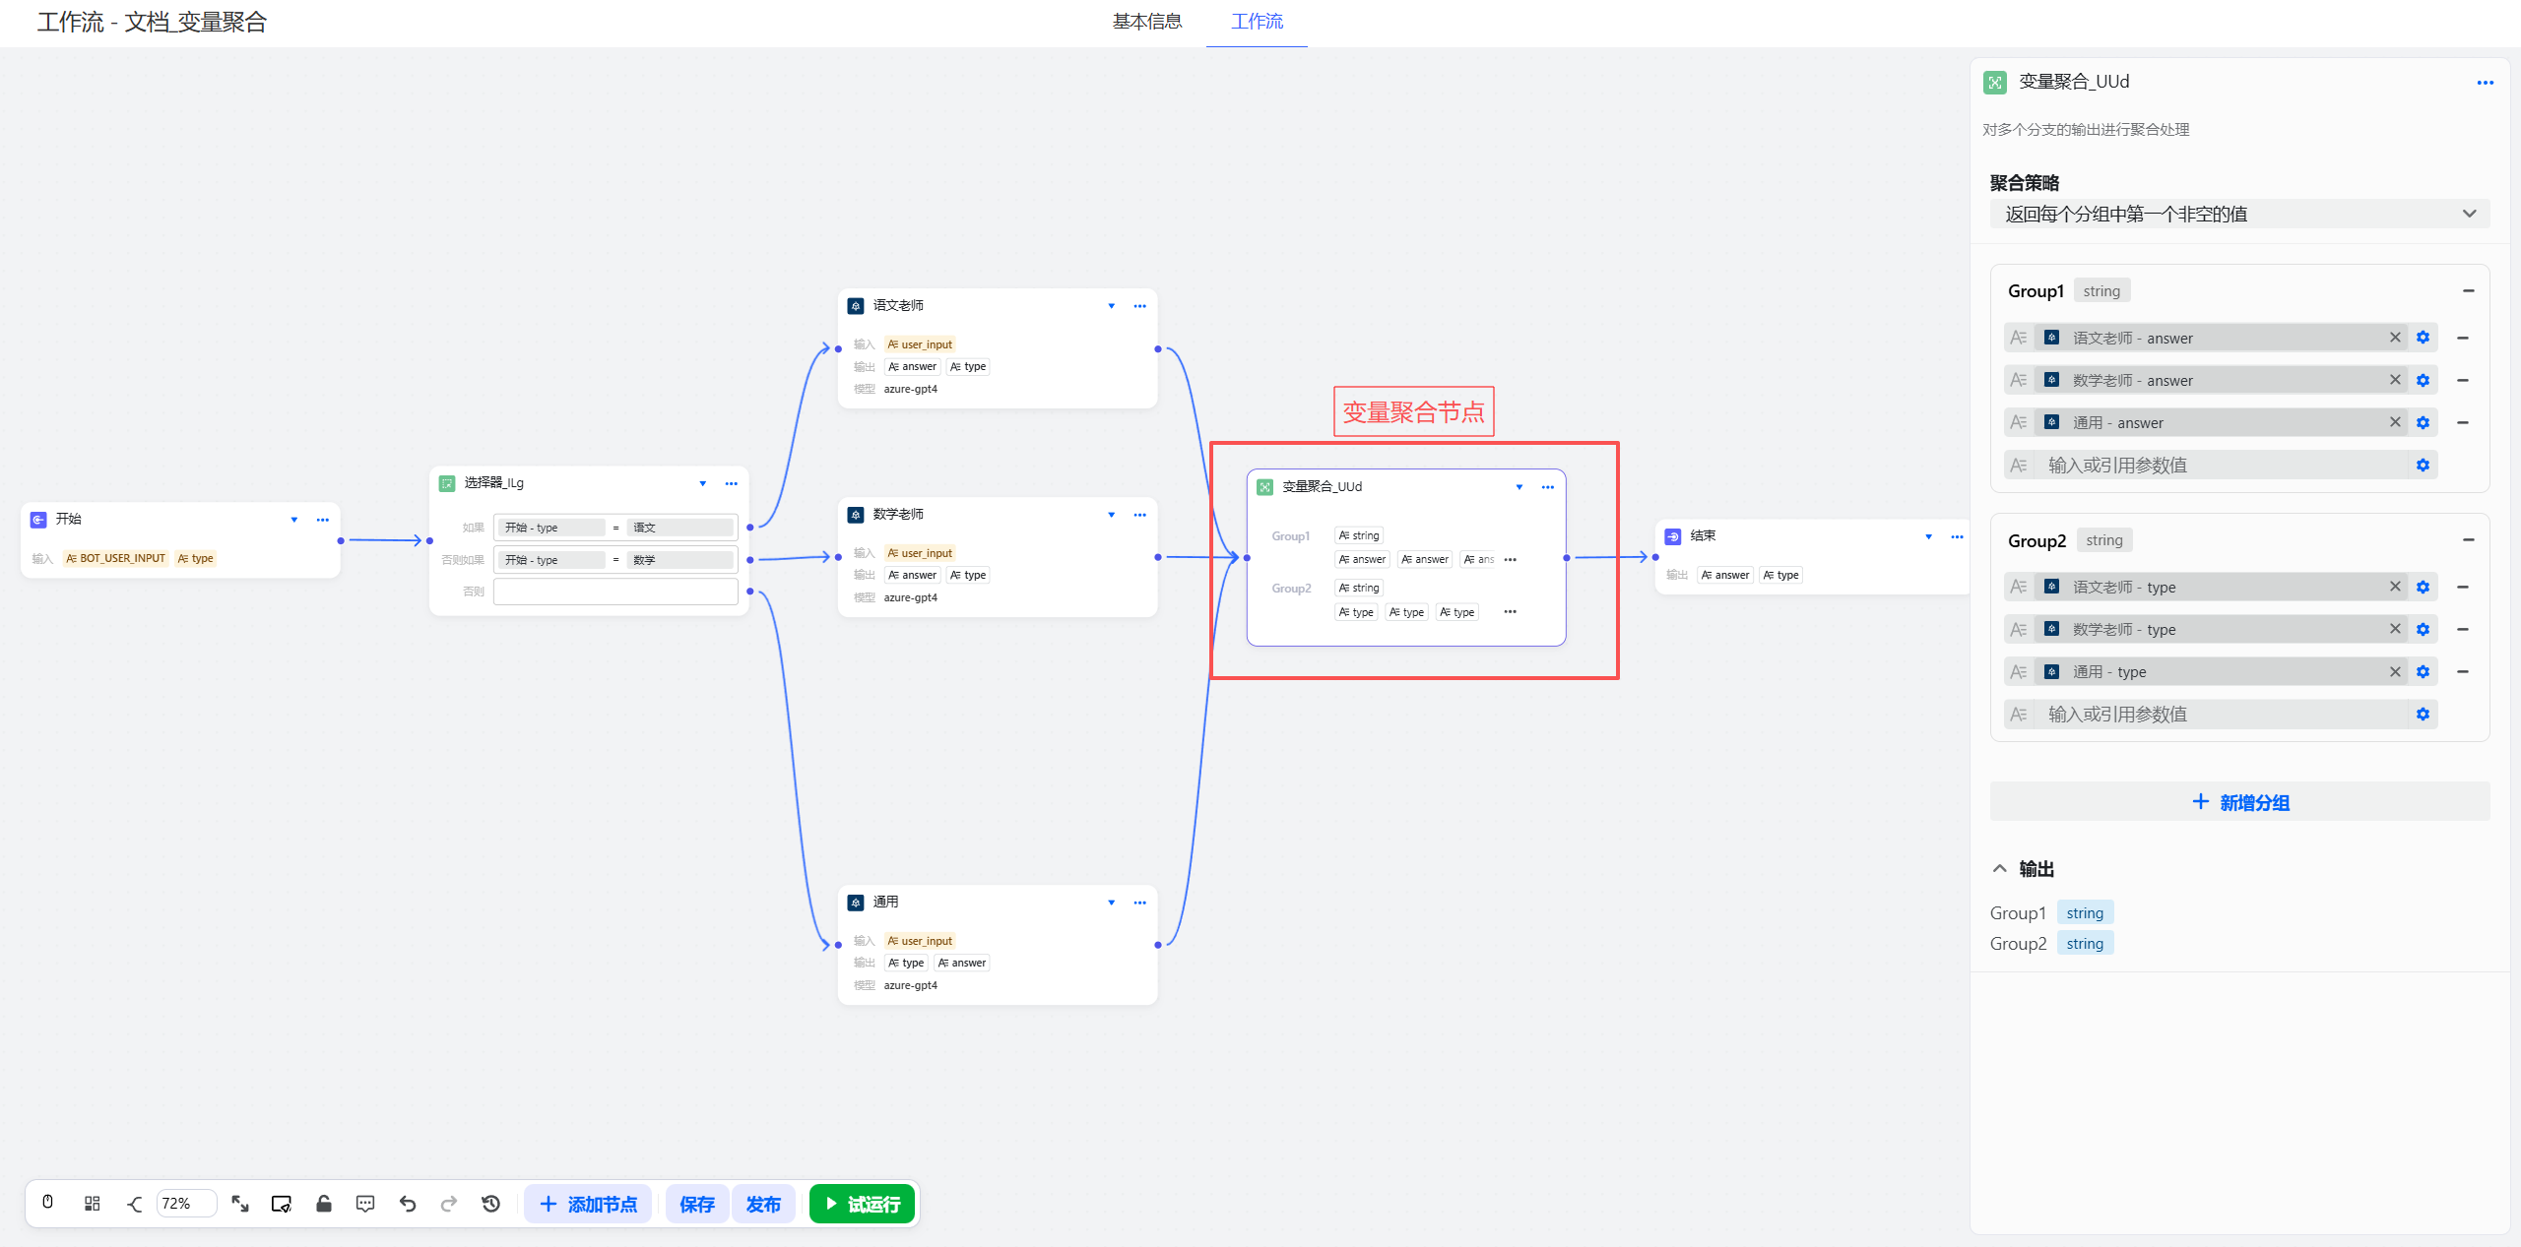
Task: Redo the last action via redo icon
Action: tap(449, 1203)
